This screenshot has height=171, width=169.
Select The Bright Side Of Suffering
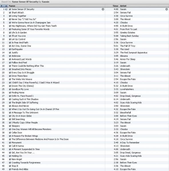click(x=25, y=103)
